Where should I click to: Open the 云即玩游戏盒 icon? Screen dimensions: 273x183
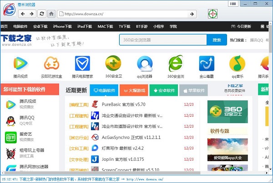click(x=51, y=63)
